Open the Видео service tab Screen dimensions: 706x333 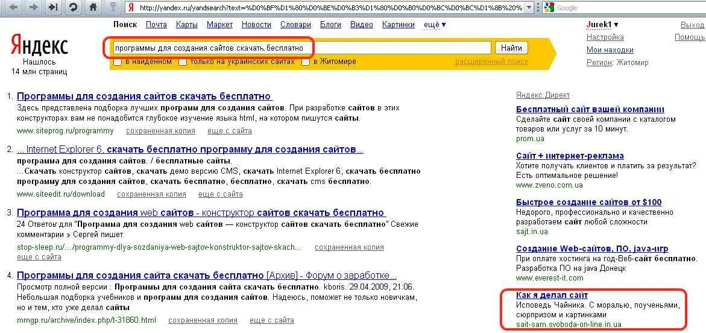[362, 25]
